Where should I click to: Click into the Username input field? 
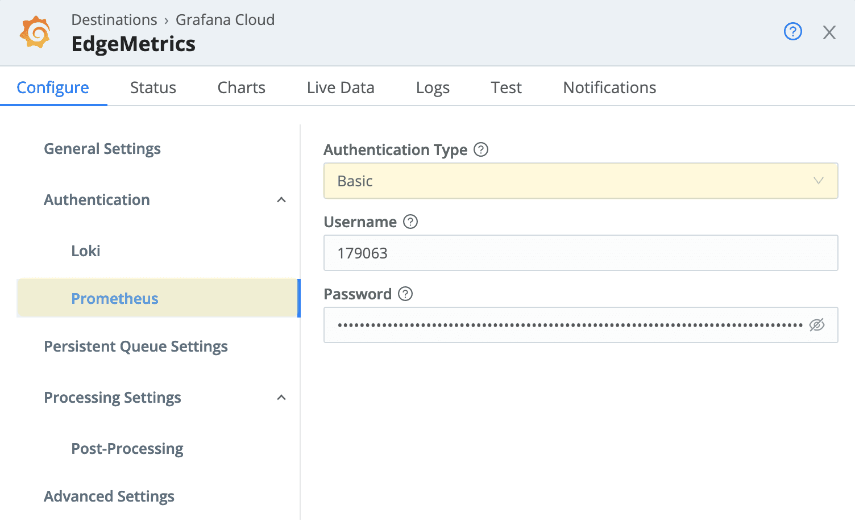click(580, 253)
